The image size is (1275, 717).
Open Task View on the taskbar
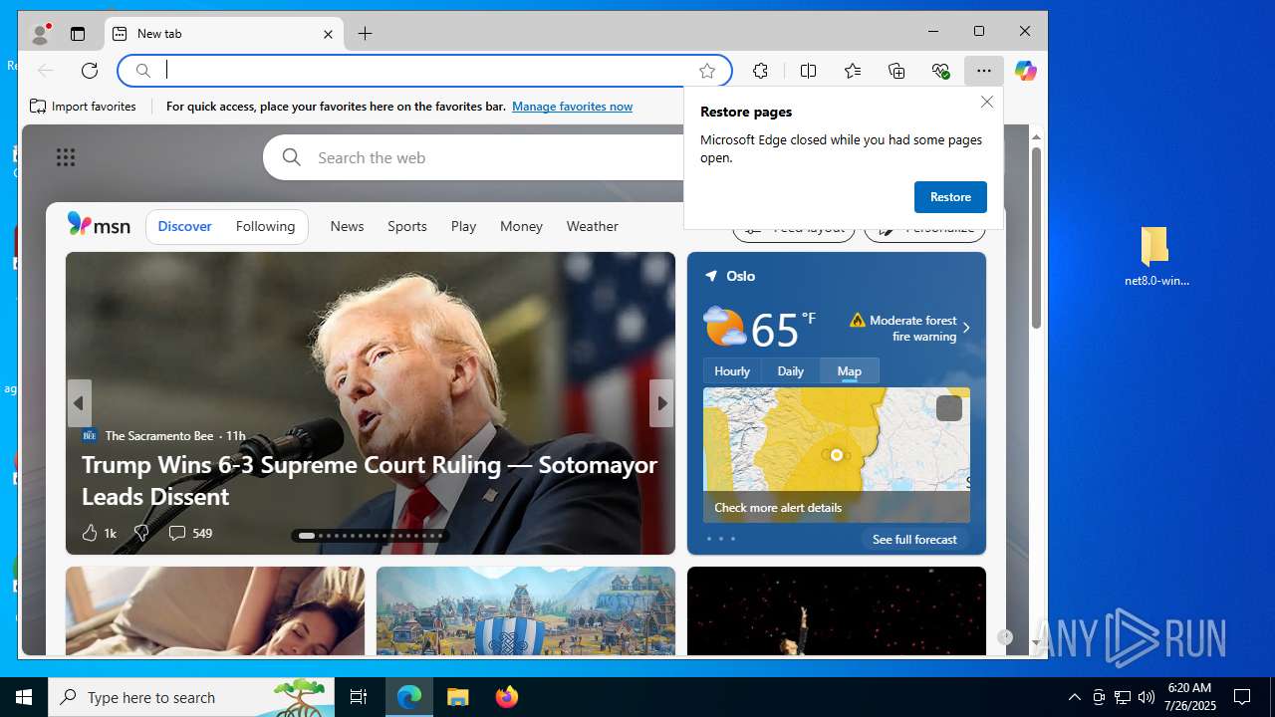359,697
